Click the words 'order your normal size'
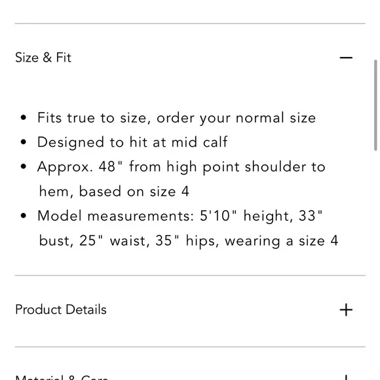The image size is (380, 380). 237,119
